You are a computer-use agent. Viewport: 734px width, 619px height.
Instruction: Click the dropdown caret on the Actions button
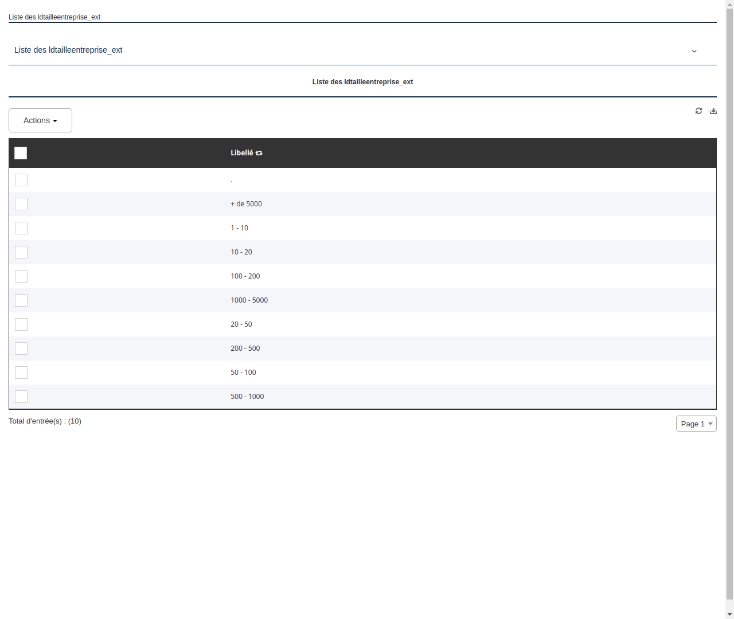point(56,120)
